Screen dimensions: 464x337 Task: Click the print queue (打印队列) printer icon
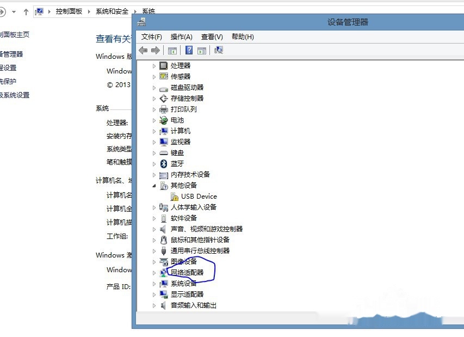163,109
